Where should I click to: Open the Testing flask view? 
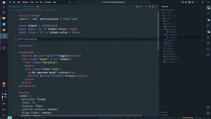click(208, 37)
